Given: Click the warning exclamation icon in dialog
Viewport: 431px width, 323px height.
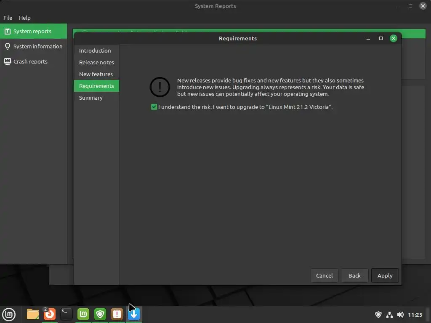Looking at the screenshot, I should (160, 87).
